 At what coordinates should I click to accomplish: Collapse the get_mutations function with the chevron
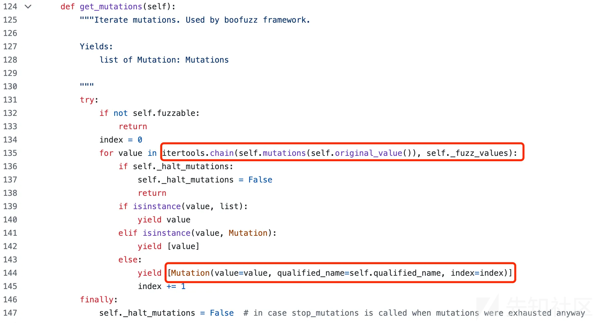pyautogui.click(x=28, y=6)
